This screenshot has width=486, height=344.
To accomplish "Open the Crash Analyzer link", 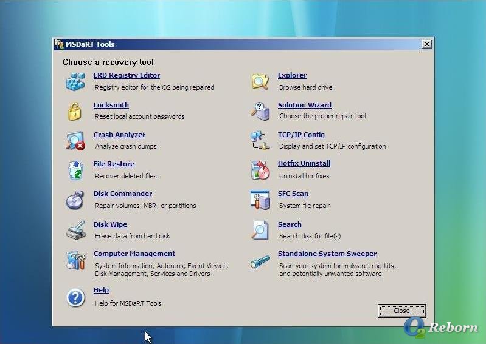I will pyautogui.click(x=119, y=135).
